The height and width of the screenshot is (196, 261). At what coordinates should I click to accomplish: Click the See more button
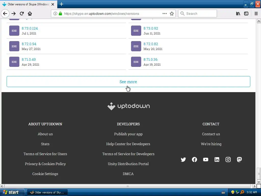(128, 81)
